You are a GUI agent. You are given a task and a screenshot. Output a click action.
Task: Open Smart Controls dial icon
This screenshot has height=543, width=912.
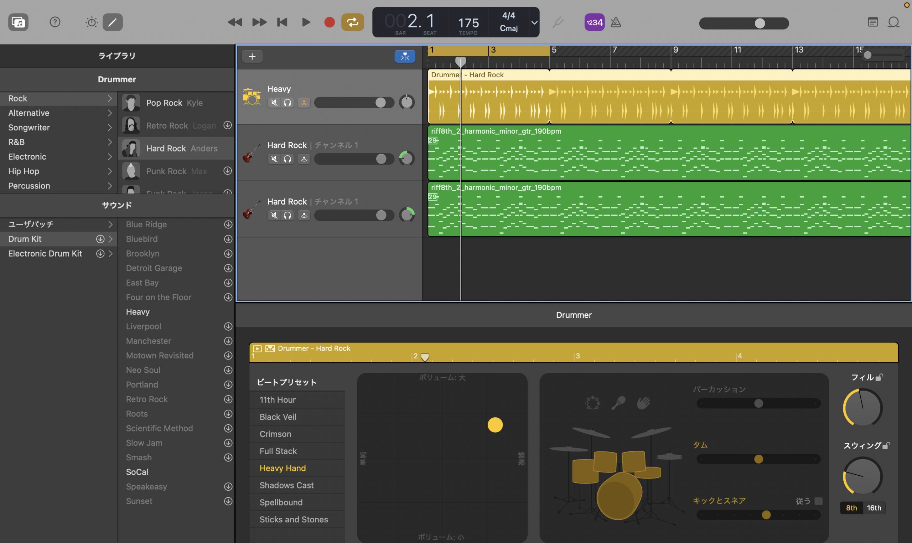point(92,22)
